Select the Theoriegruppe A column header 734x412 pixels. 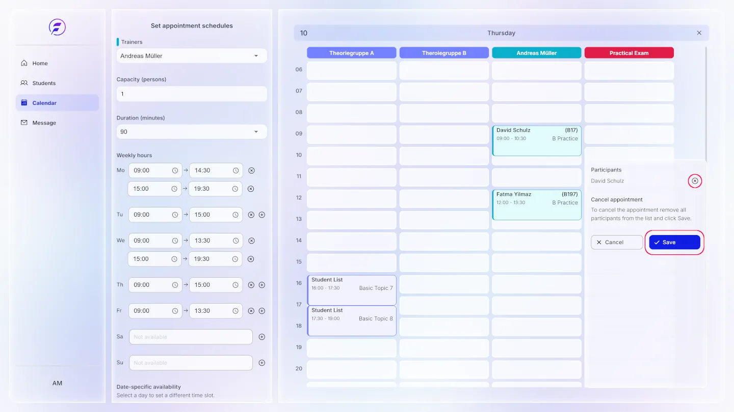coord(352,53)
